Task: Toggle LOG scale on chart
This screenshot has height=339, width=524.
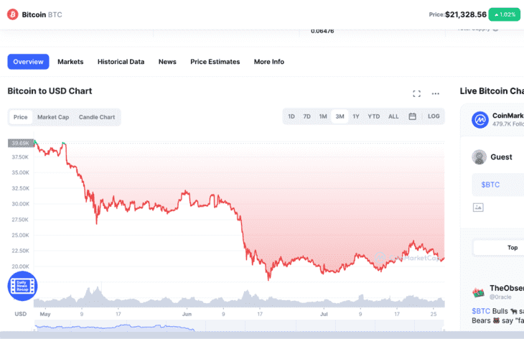Action: point(434,116)
